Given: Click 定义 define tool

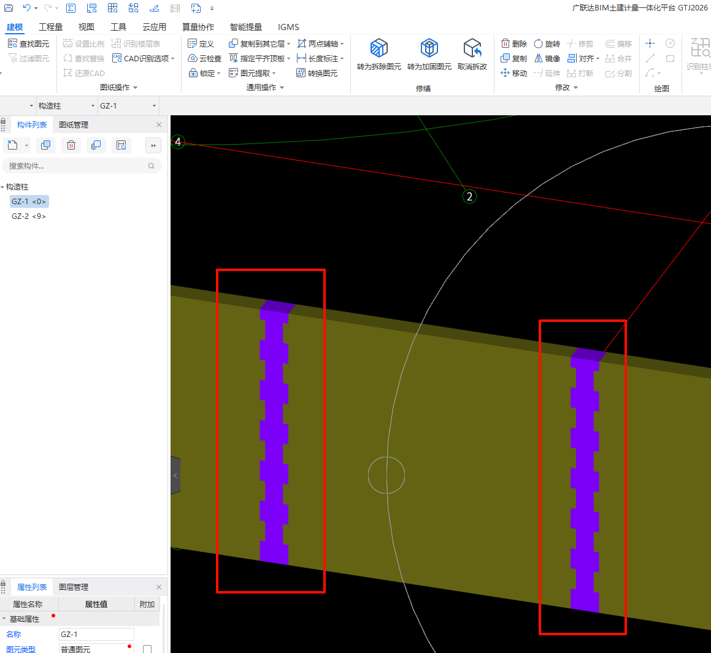Looking at the screenshot, I should (201, 44).
